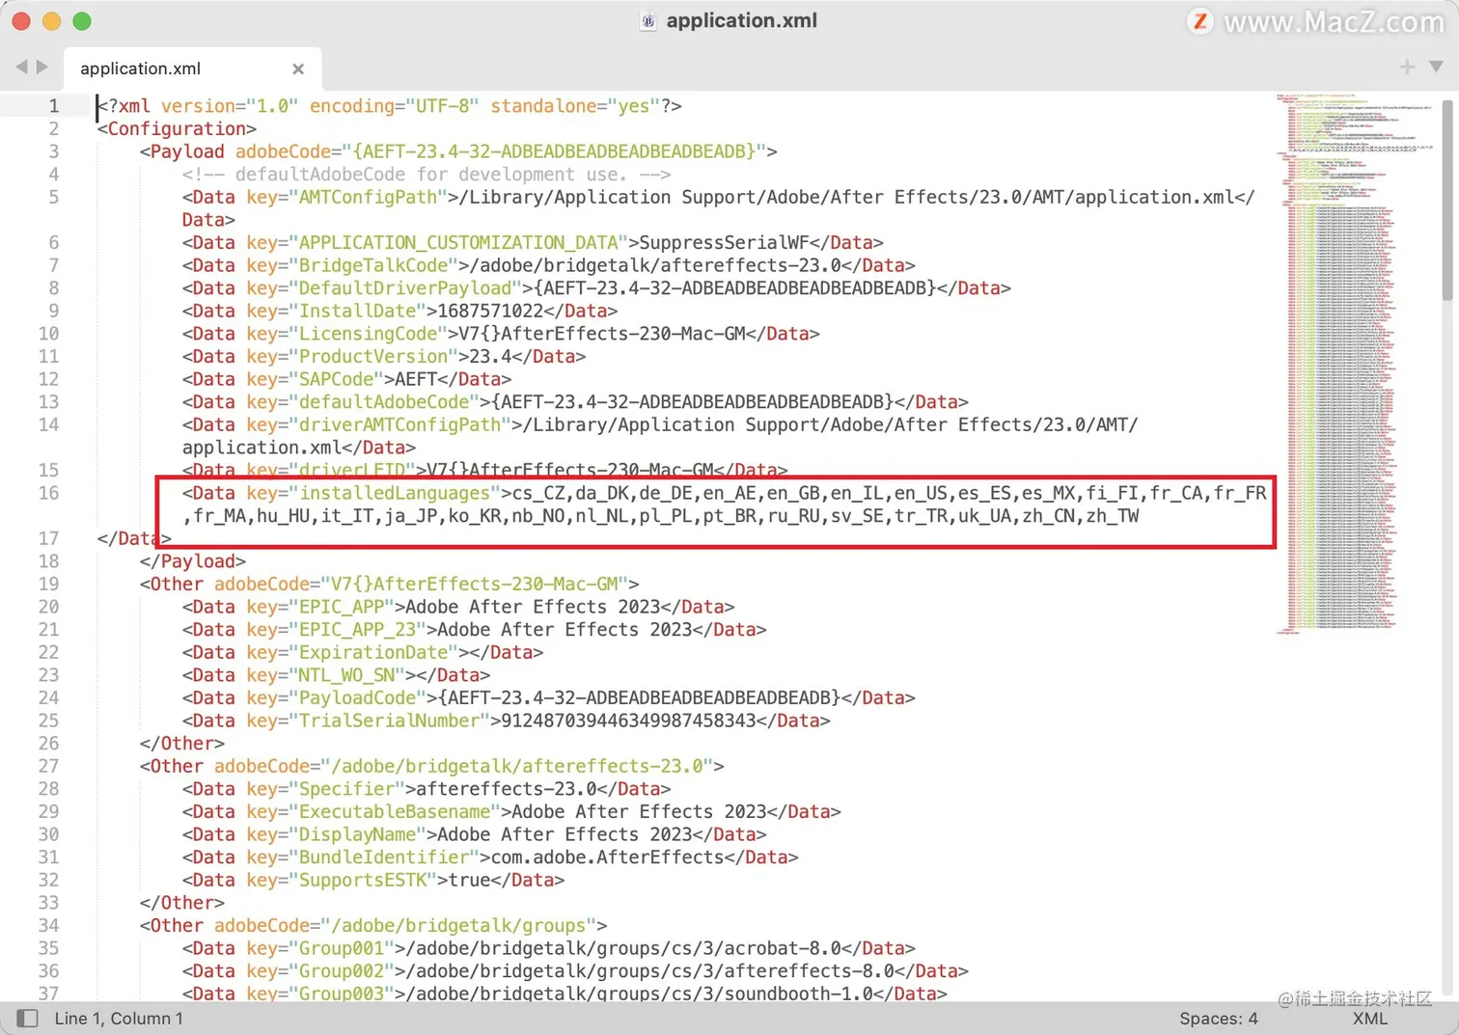Click the forward navigation arrow for tabs
The height and width of the screenshot is (1035, 1459).
click(x=41, y=67)
